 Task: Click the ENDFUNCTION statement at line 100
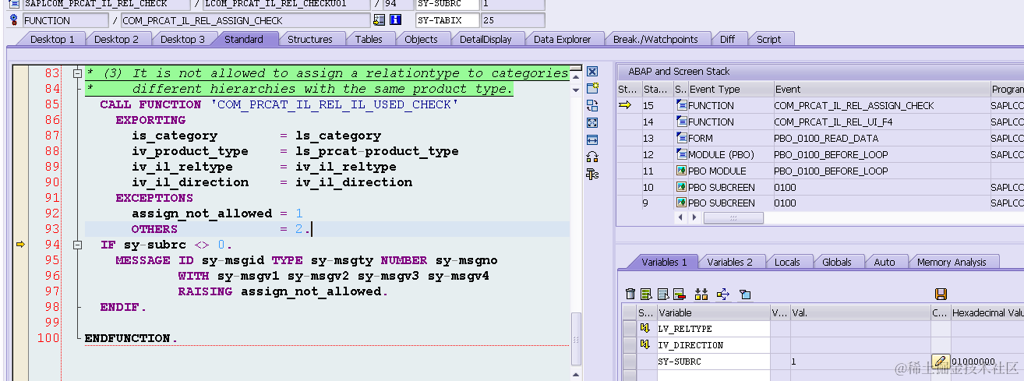131,338
